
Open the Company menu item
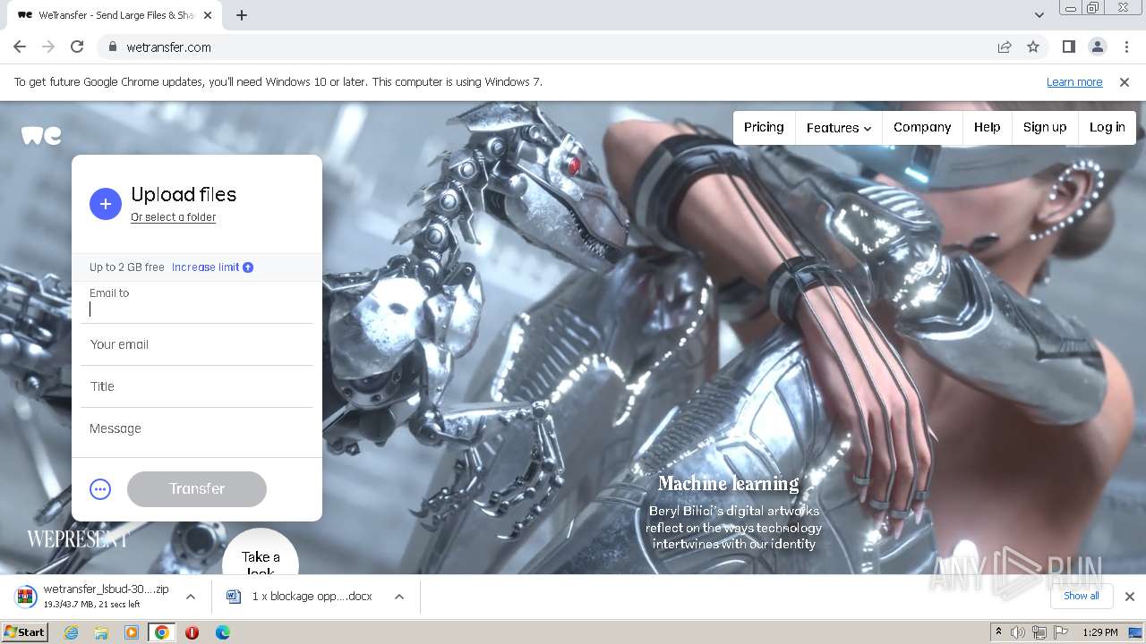click(x=922, y=128)
